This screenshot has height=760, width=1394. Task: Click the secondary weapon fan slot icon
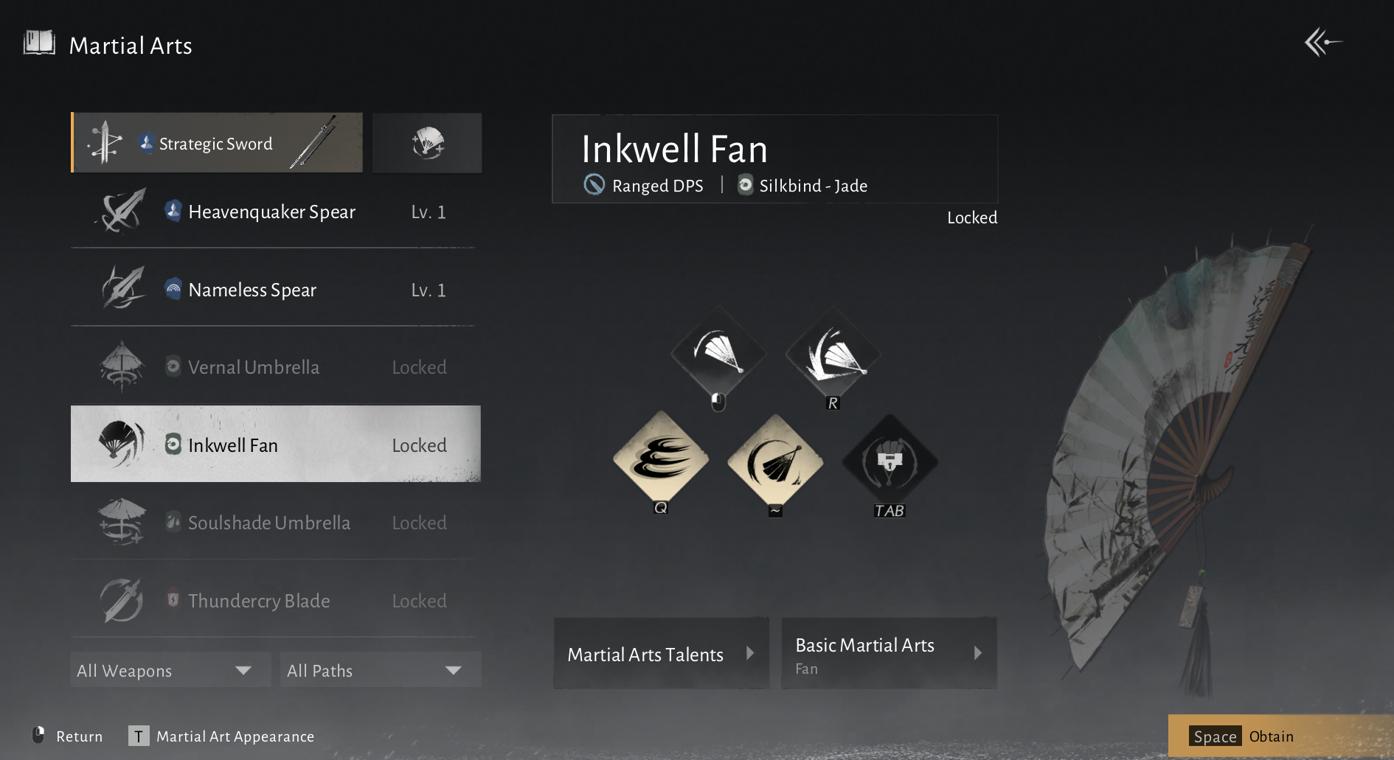point(427,143)
